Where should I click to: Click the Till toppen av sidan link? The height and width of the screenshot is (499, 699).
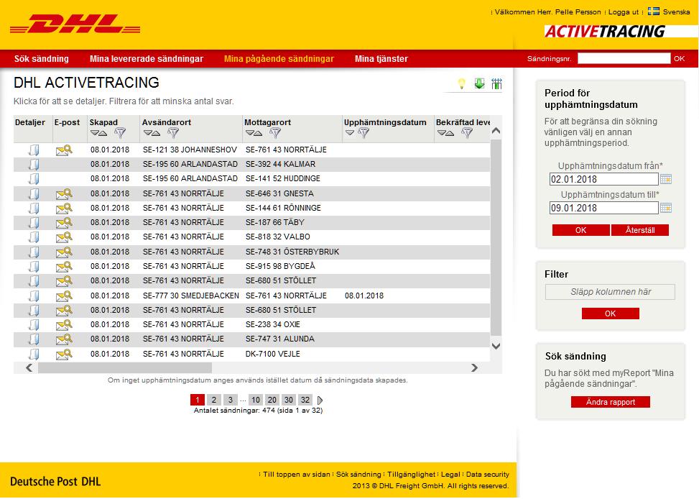297,475
